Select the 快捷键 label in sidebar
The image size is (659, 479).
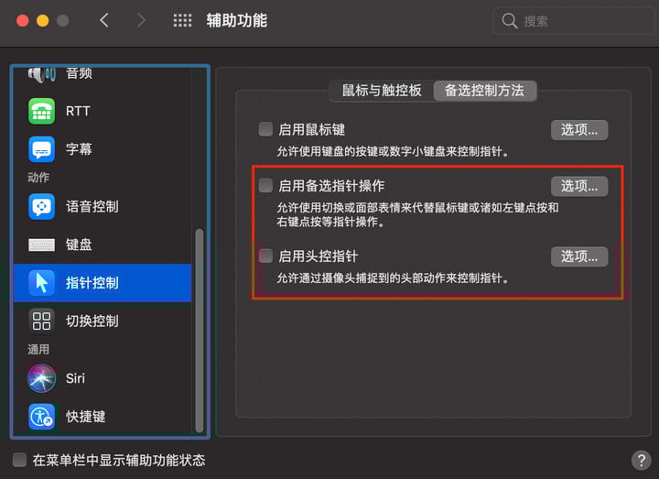[86, 417]
